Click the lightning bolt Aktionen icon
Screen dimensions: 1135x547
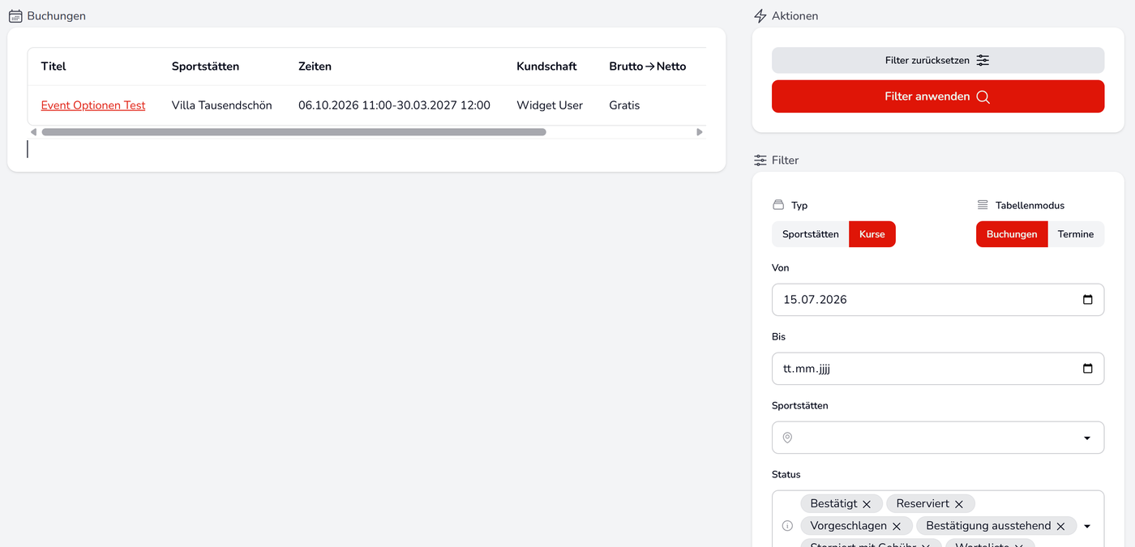(760, 16)
